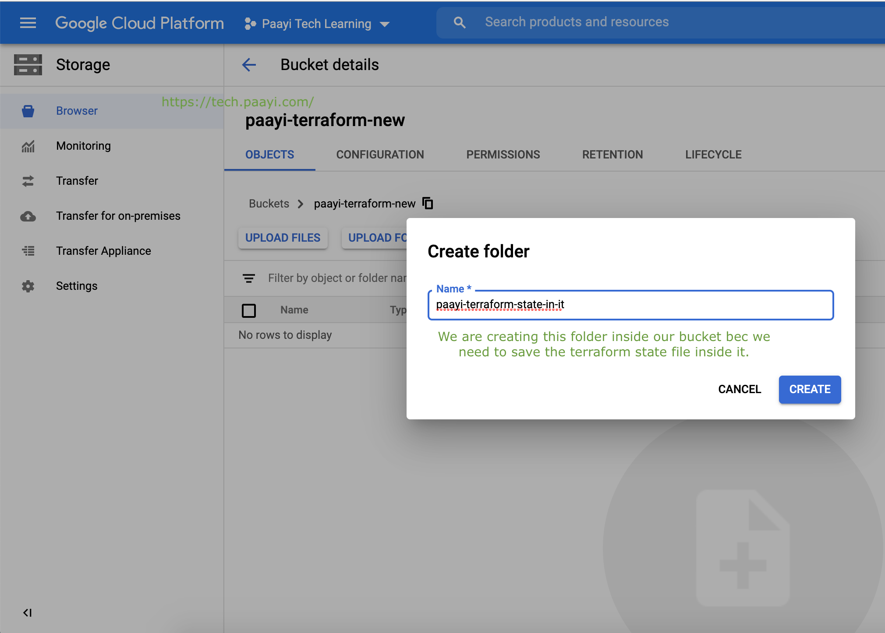Select Monitoring in the sidebar
This screenshot has height=633, width=885.
point(83,146)
